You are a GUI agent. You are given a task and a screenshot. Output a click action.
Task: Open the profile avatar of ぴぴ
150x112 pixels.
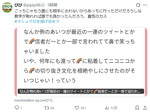(7, 7)
